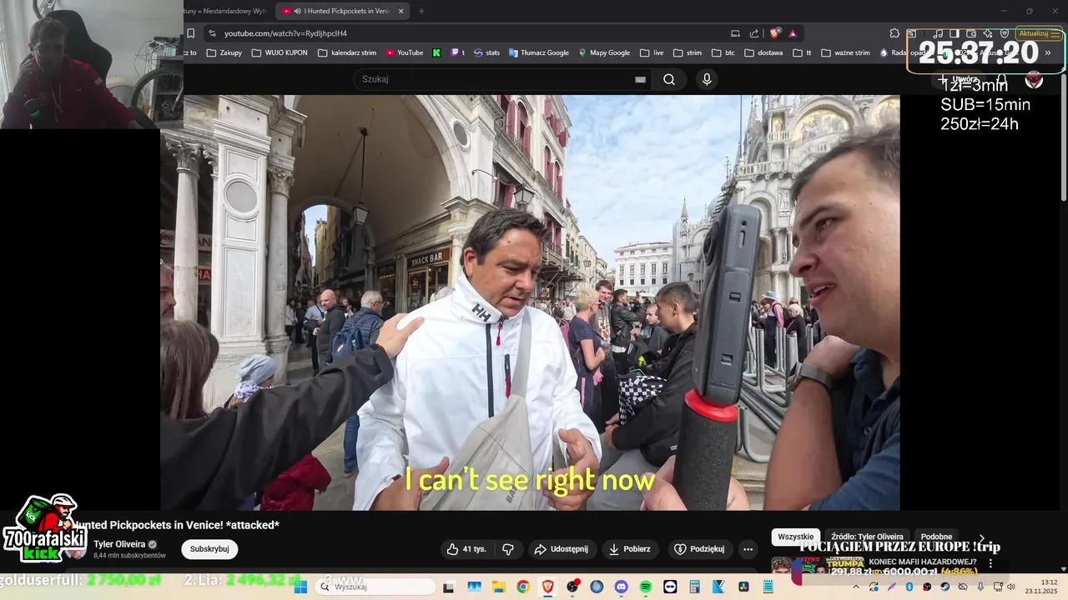Bookmark this page via address bar icon
The image size is (1068, 600).
pos(191,33)
